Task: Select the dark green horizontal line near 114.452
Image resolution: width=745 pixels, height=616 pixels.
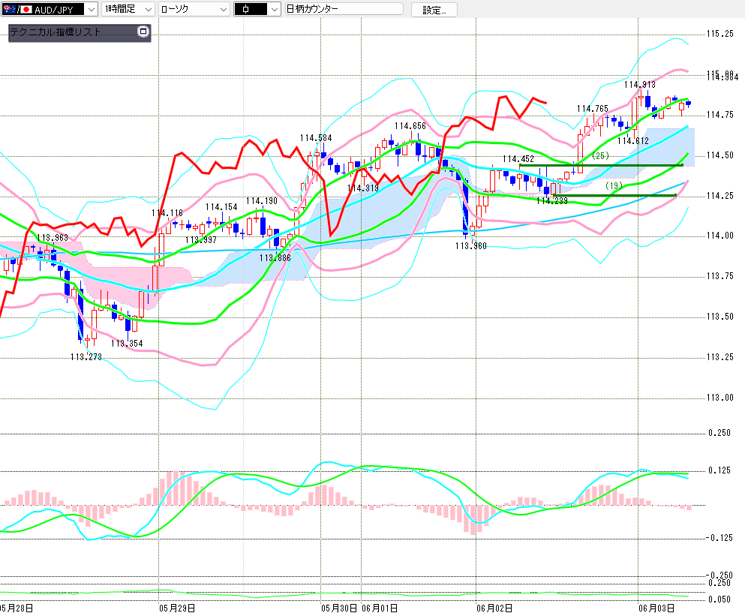Action: click(x=601, y=165)
